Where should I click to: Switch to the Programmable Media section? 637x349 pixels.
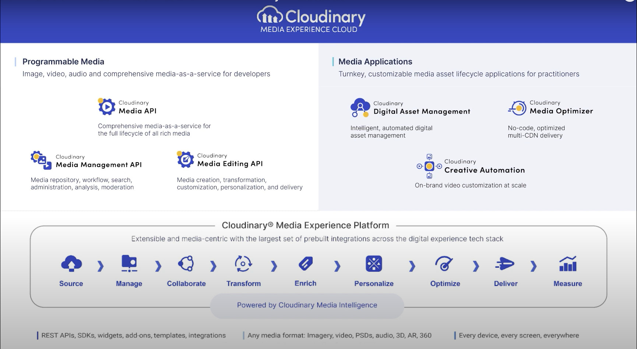tap(63, 61)
